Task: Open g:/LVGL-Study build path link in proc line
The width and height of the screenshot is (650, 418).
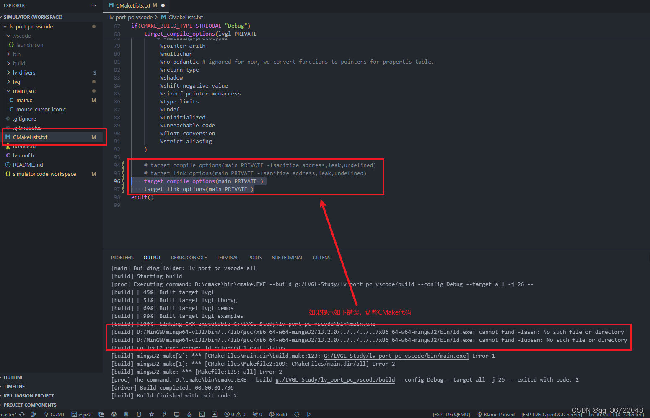Action: pyautogui.click(x=355, y=284)
